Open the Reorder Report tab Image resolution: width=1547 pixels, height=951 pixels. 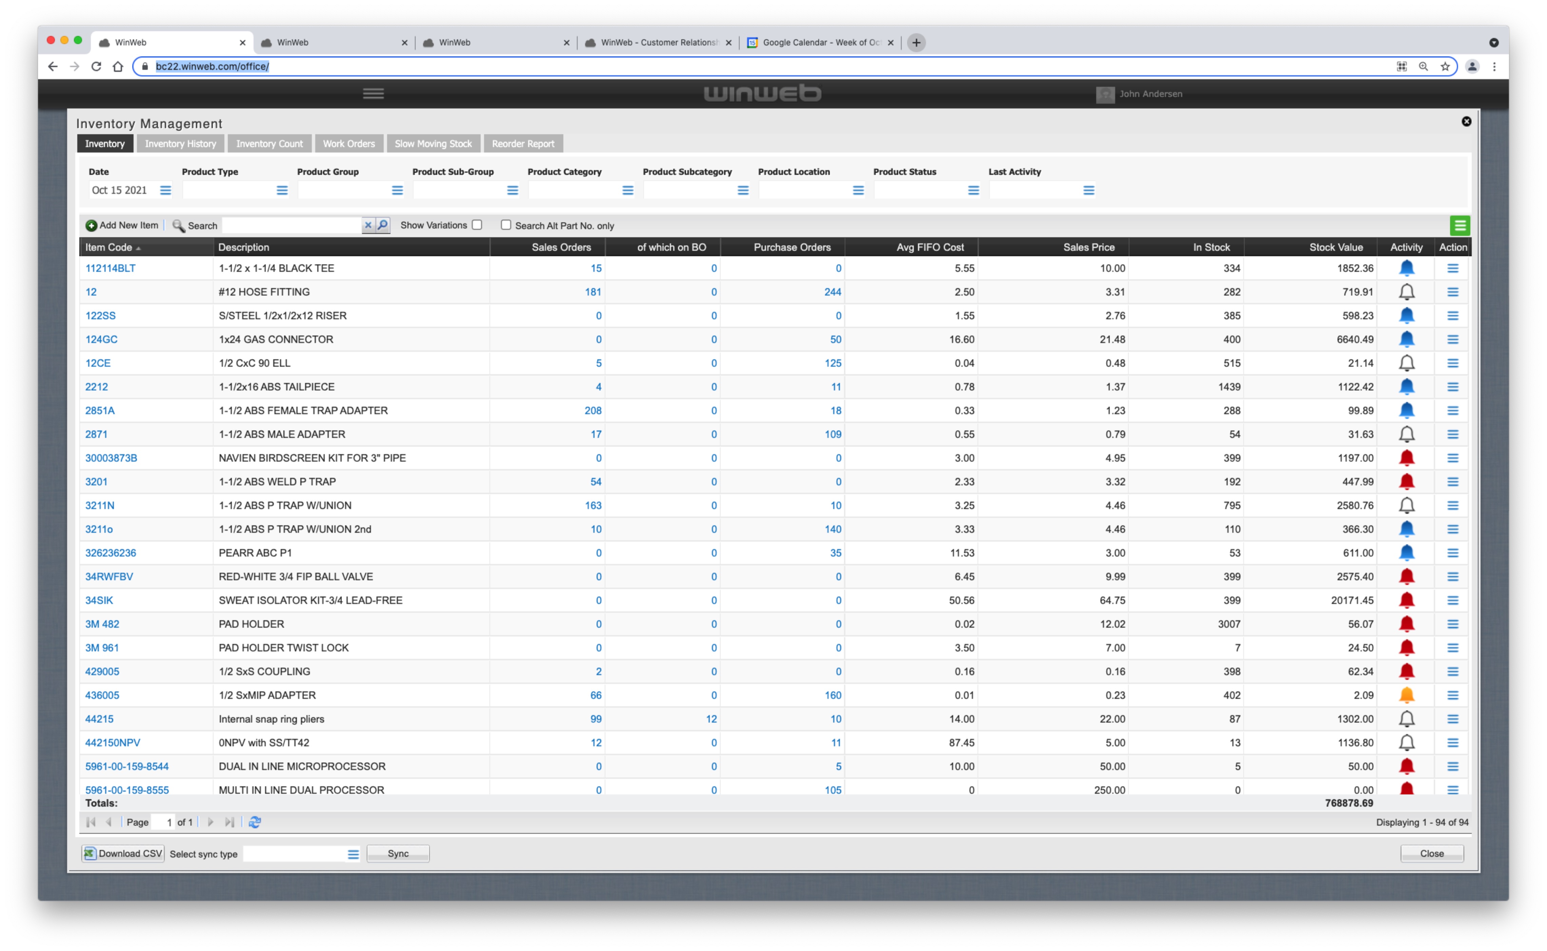tap(523, 143)
